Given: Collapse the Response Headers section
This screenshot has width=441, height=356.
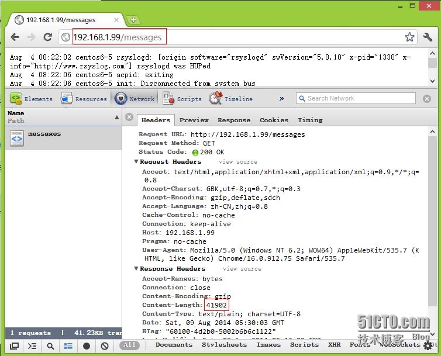Looking at the screenshot, I should pyautogui.click(x=136, y=268).
